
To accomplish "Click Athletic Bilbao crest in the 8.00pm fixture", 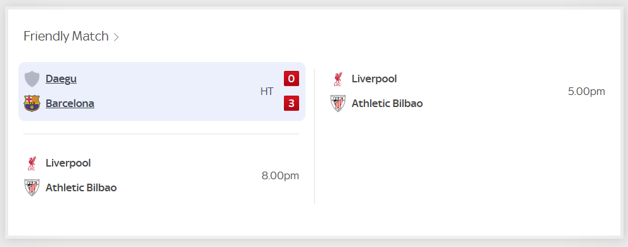I will click(x=32, y=187).
